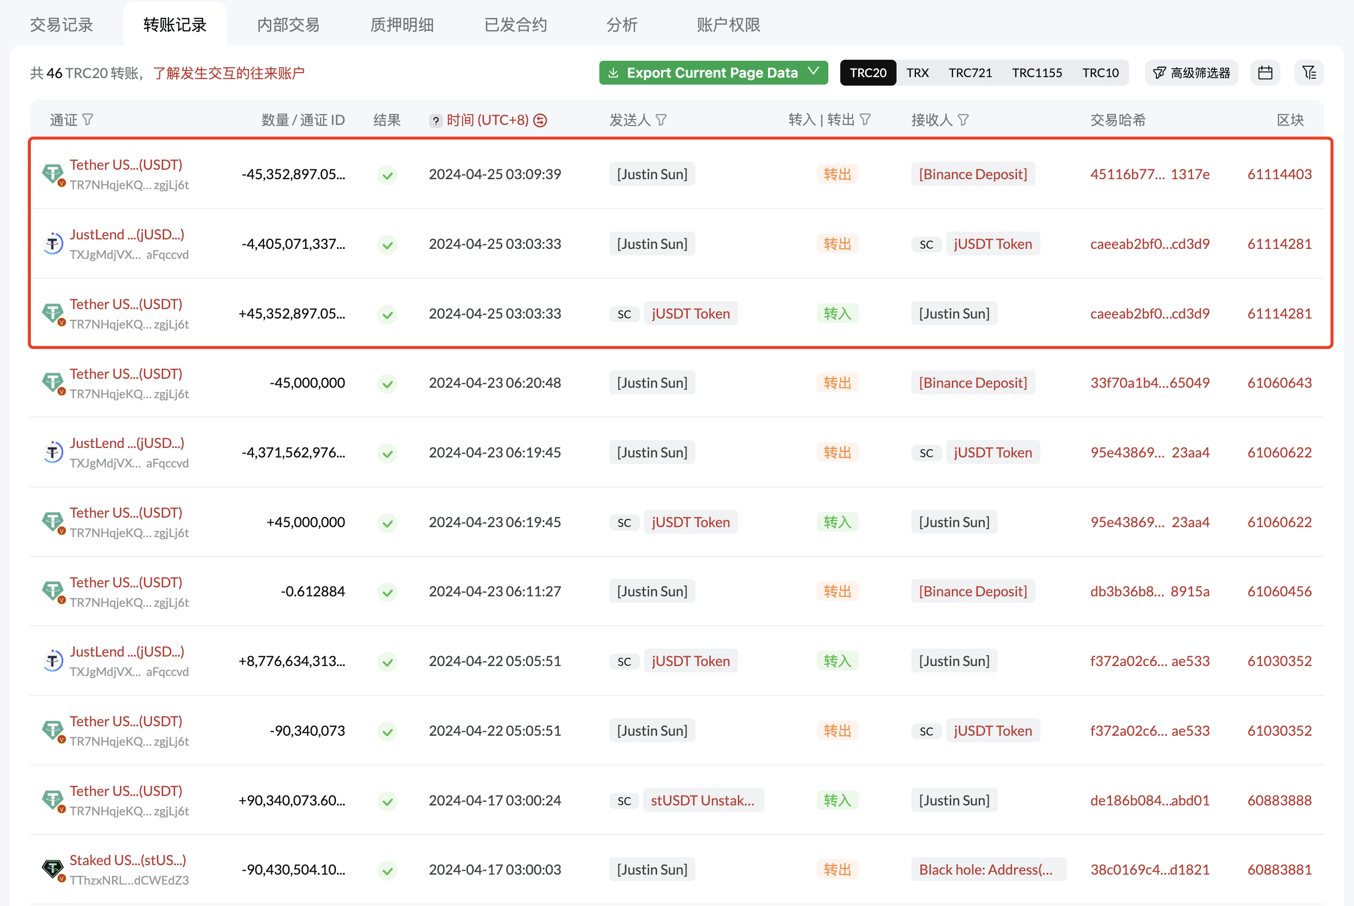Open block number 61114403
1354x906 pixels.
pyautogui.click(x=1279, y=174)
